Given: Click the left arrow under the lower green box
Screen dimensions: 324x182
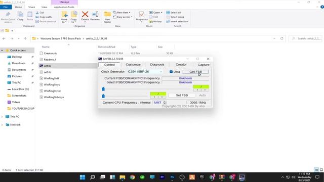Looking at the screenshot, I should pos(154,97).
